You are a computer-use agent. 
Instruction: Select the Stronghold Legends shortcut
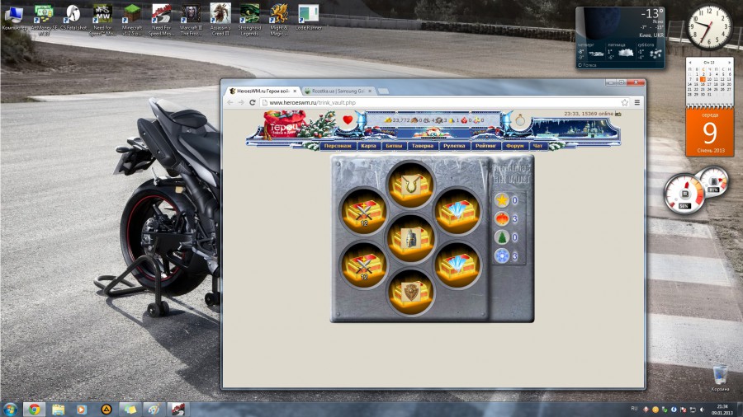pos(249,20)
